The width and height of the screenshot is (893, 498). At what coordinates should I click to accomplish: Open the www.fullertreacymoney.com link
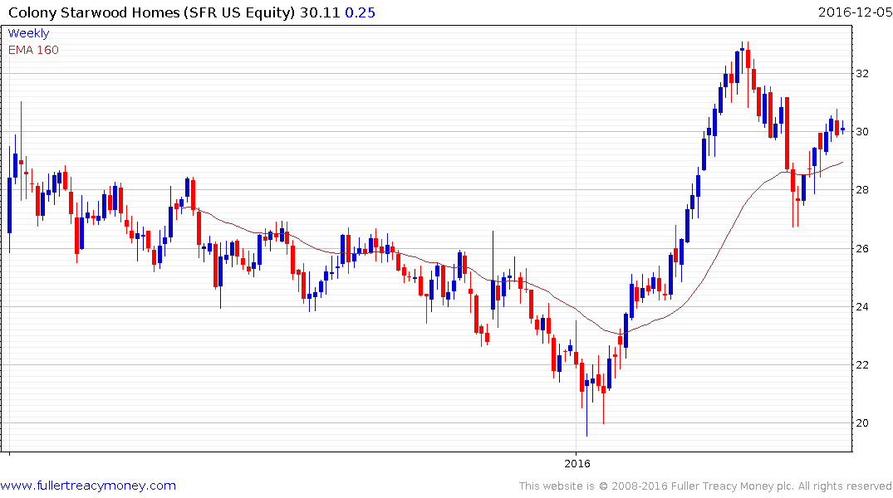pyautogui.click(x=88, y=486)
